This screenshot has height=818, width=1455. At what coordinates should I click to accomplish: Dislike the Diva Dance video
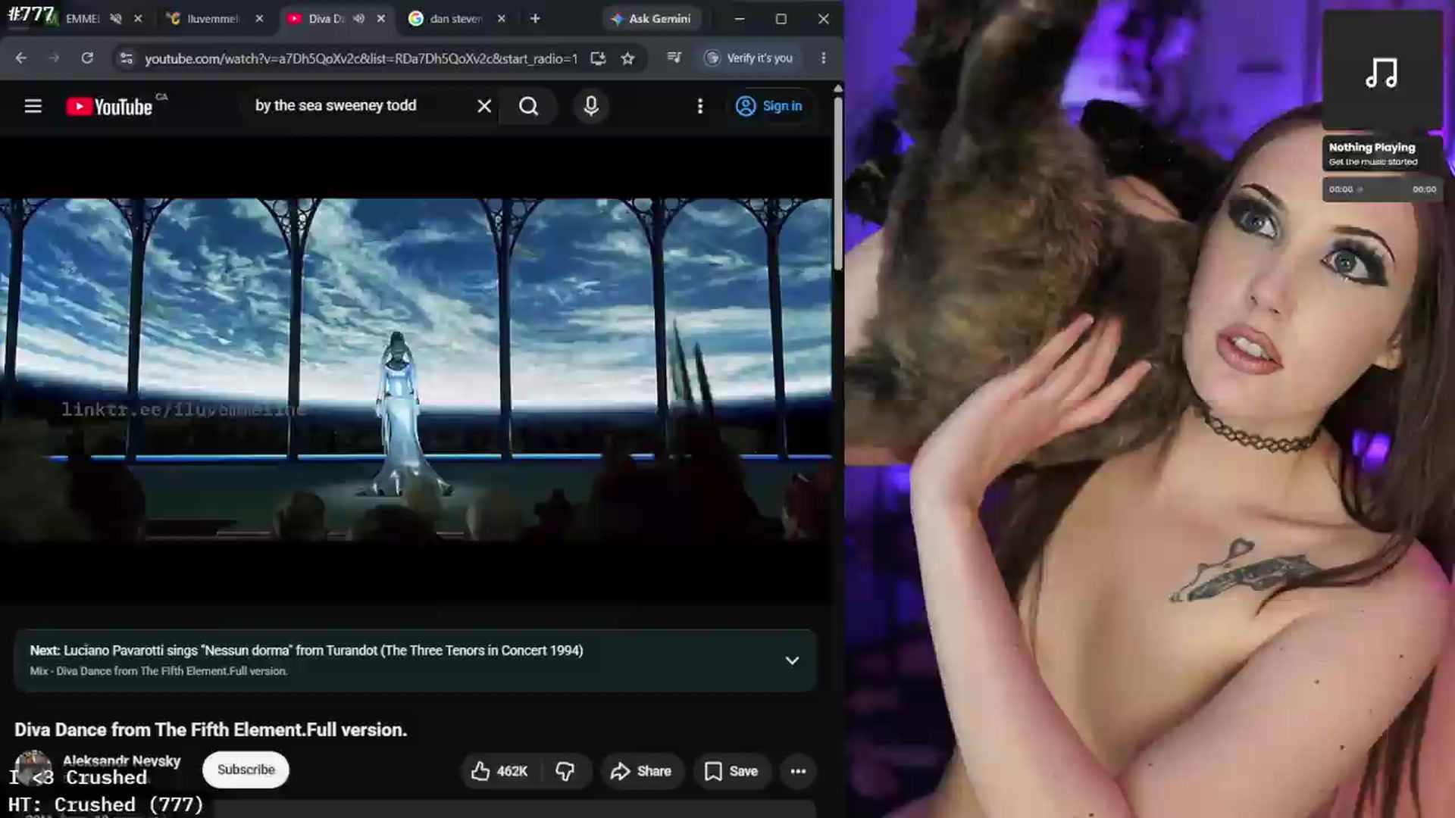565,771
